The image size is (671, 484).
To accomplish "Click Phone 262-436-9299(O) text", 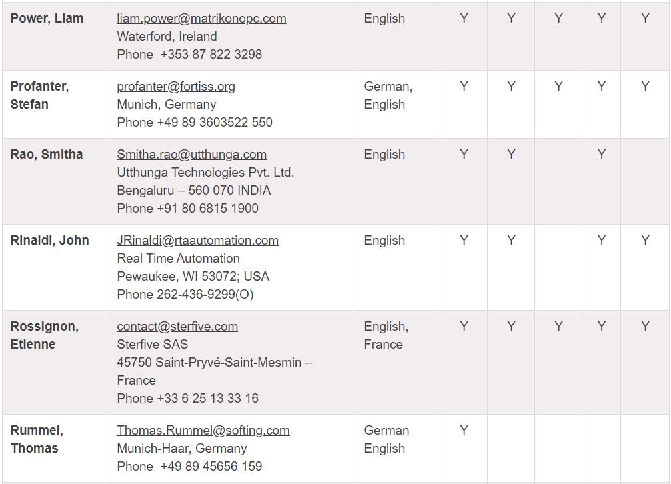I will pyautogui.click(x=185, y=295).
